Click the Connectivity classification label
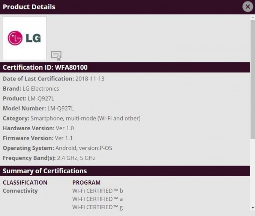 pos(20,191)
